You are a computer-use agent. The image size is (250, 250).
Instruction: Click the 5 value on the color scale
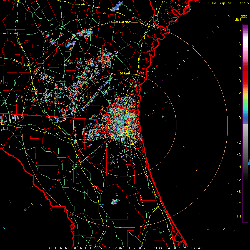pyautogui.click(x=240, y=56)
